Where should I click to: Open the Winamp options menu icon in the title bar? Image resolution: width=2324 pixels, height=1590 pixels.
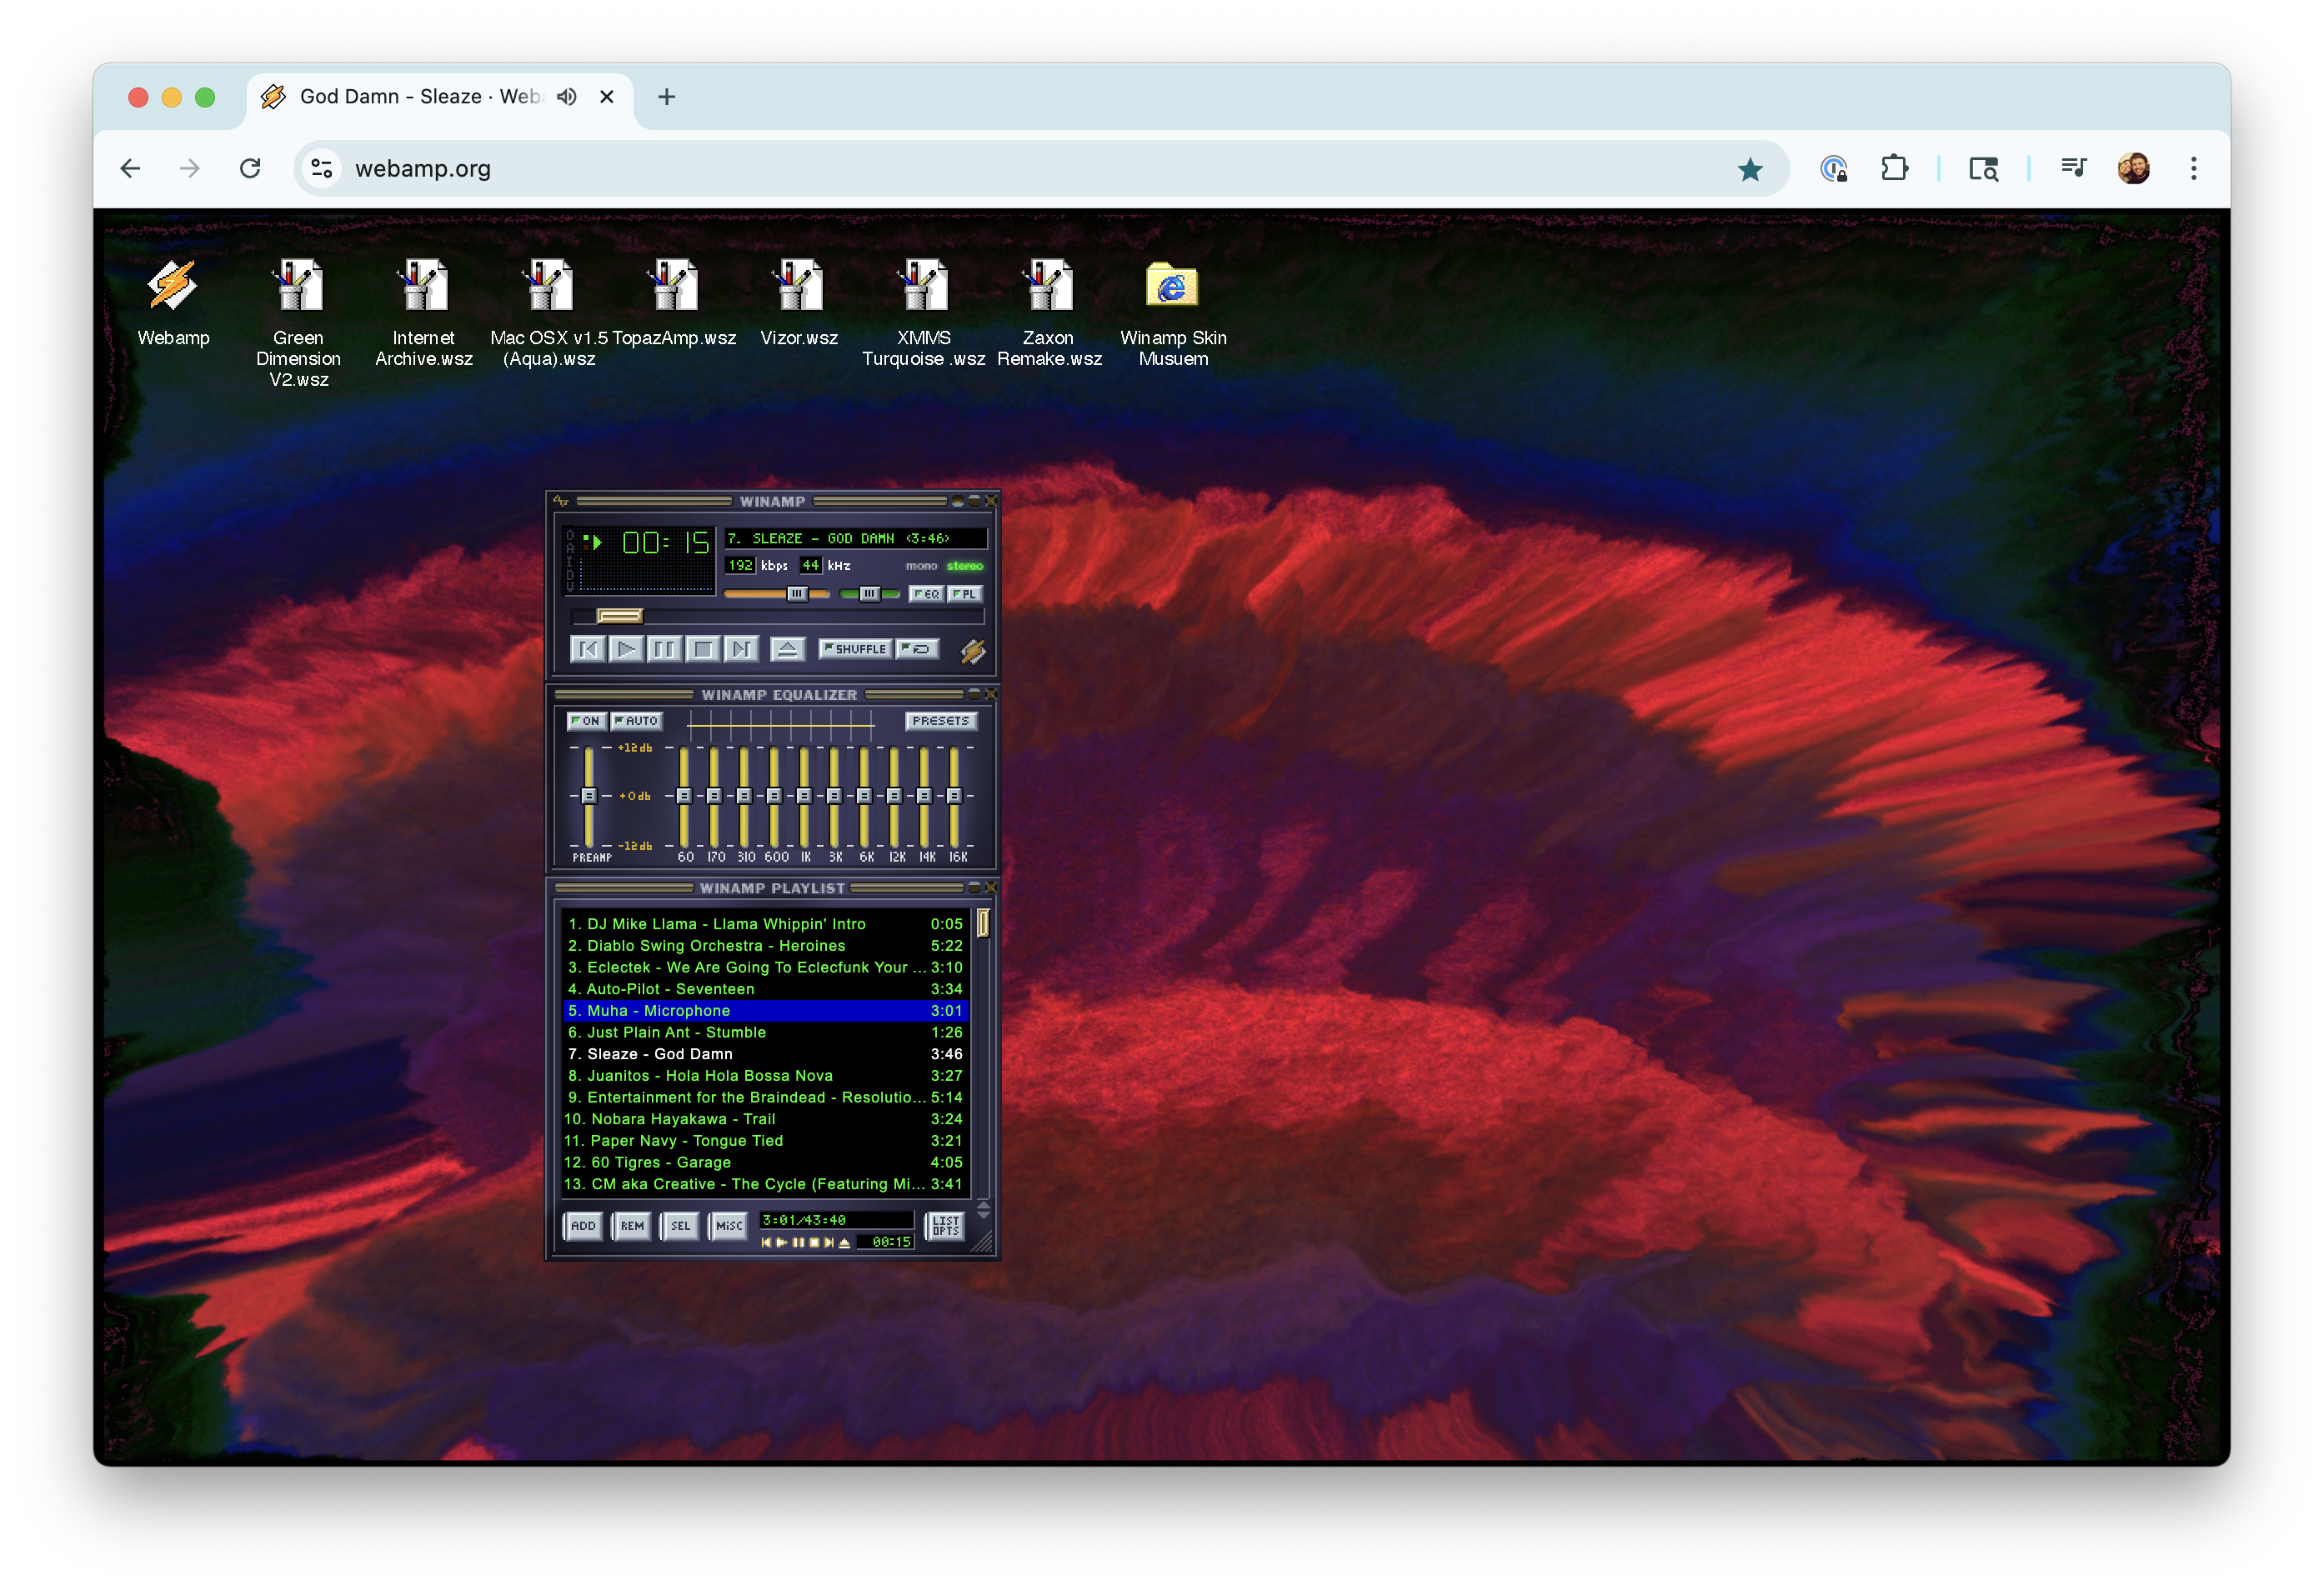click(561, 501)
